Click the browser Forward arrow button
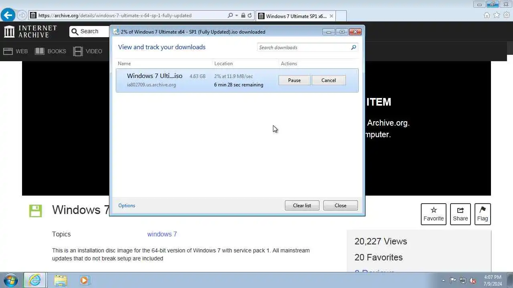The width and height of the screenshot is (513, 288). (22, 15)
